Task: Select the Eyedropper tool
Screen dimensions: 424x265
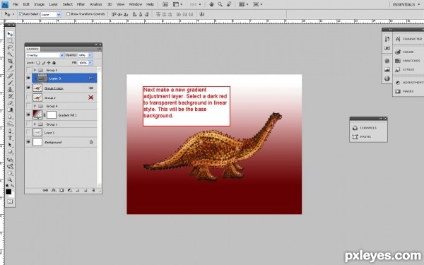Action: [x=10, y=68]
